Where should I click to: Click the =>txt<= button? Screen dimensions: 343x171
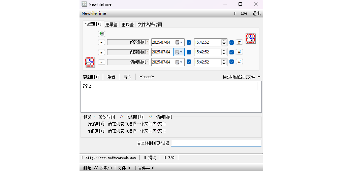tap(147, 77)
